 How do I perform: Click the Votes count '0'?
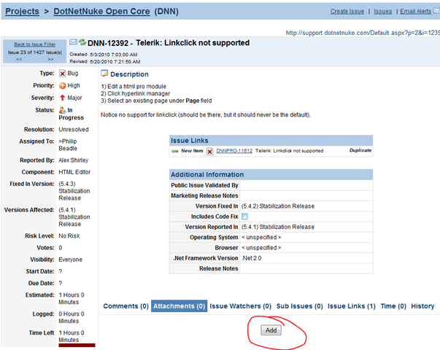pyautogui.click(x=61, y=248)
